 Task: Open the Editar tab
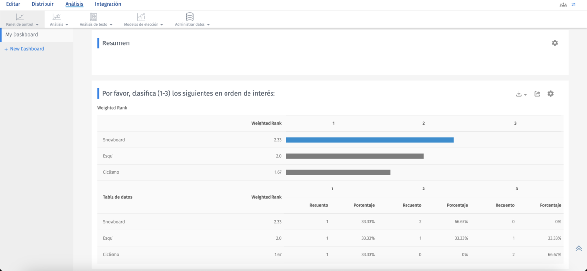click(x=13, y=4)
